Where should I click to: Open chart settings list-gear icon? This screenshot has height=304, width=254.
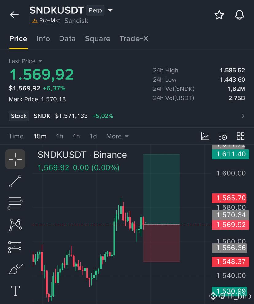click(223, 136)
